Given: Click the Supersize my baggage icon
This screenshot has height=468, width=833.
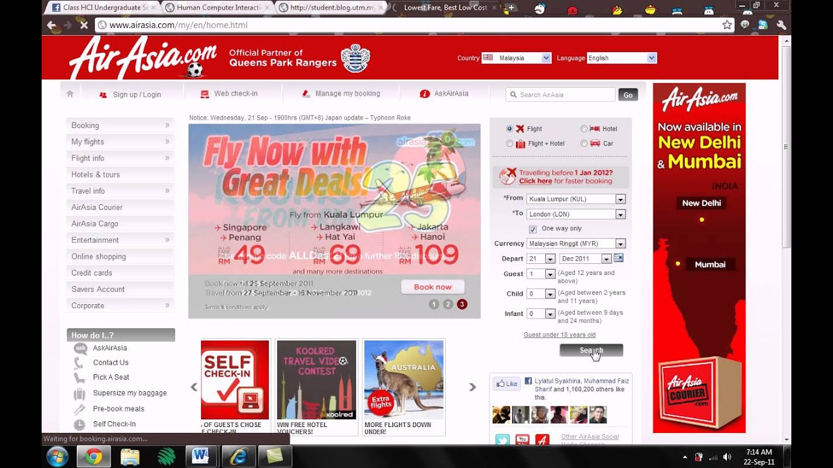Looking at the screenshot, I should (79, 393).
